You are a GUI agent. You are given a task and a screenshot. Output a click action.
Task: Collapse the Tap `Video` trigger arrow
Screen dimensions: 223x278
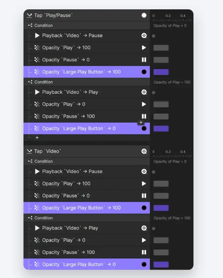pos(30,151)
